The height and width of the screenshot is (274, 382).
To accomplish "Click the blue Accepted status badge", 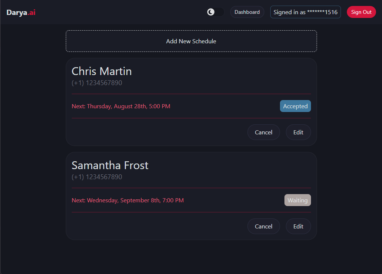I will [x=295, y=106].
